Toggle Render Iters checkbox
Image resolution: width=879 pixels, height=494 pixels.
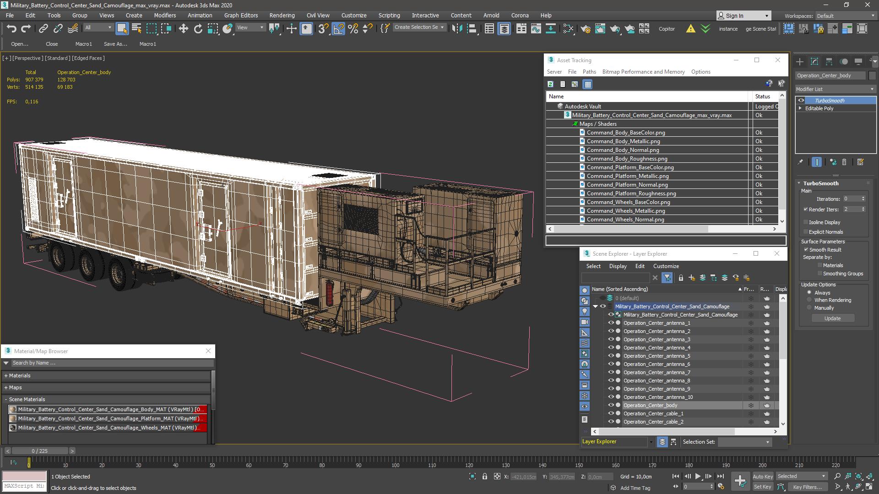[x=806, y=209]
